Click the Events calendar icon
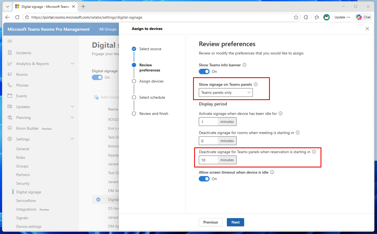Image resolution: width=377 pixels, height=234 pixels. (10, 96)
